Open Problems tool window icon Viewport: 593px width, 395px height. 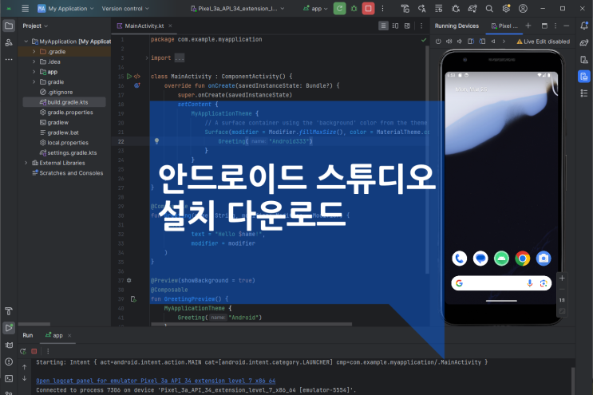(9, 361)
